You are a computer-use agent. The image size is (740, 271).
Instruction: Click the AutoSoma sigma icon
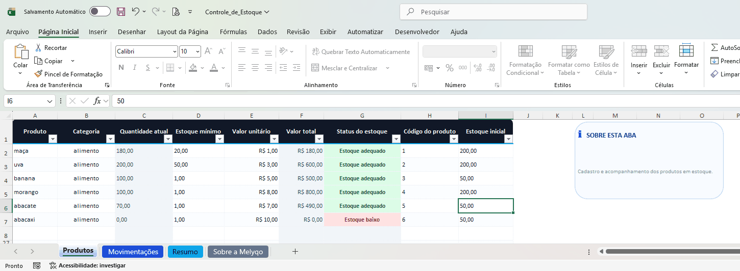click(x=714, y=47)
